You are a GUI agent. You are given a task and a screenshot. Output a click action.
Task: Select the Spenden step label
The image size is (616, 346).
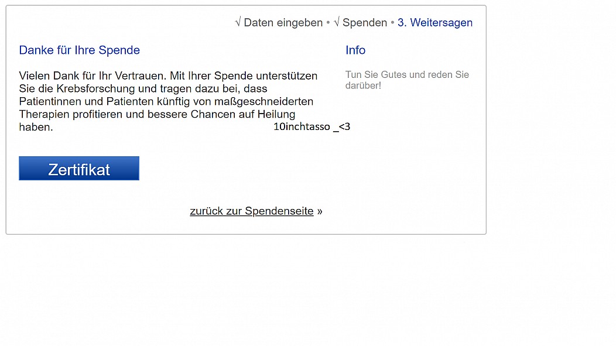(365, 23)
